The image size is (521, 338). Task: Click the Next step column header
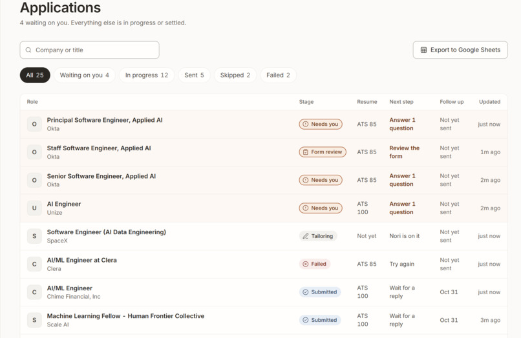[x=401, y=102]
